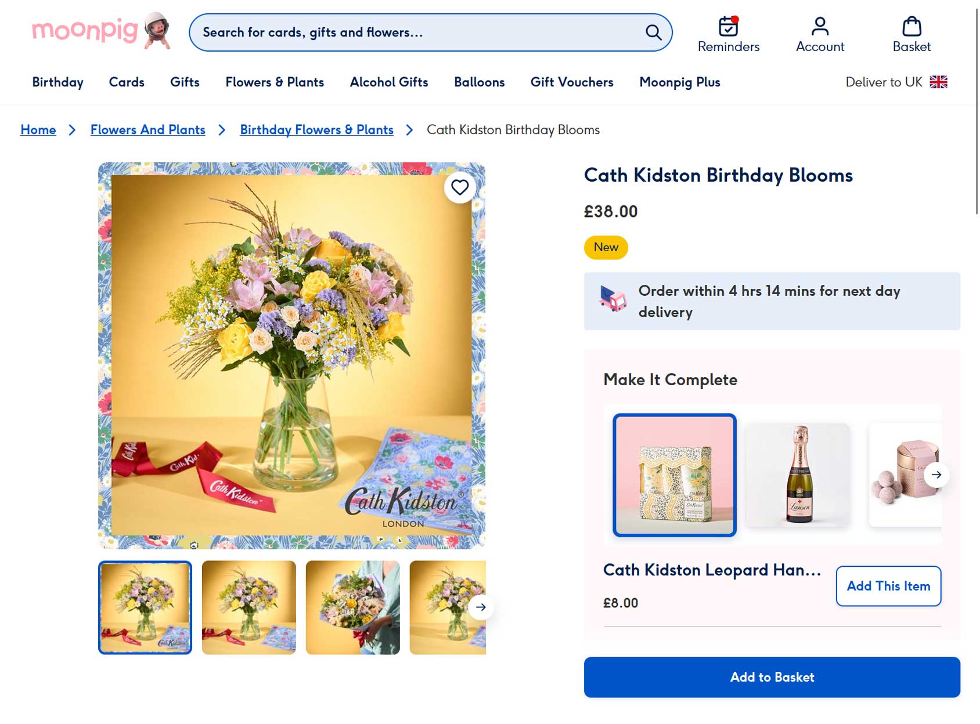Open the Gifts menu
Screen dimensions: 980x724
185,82
